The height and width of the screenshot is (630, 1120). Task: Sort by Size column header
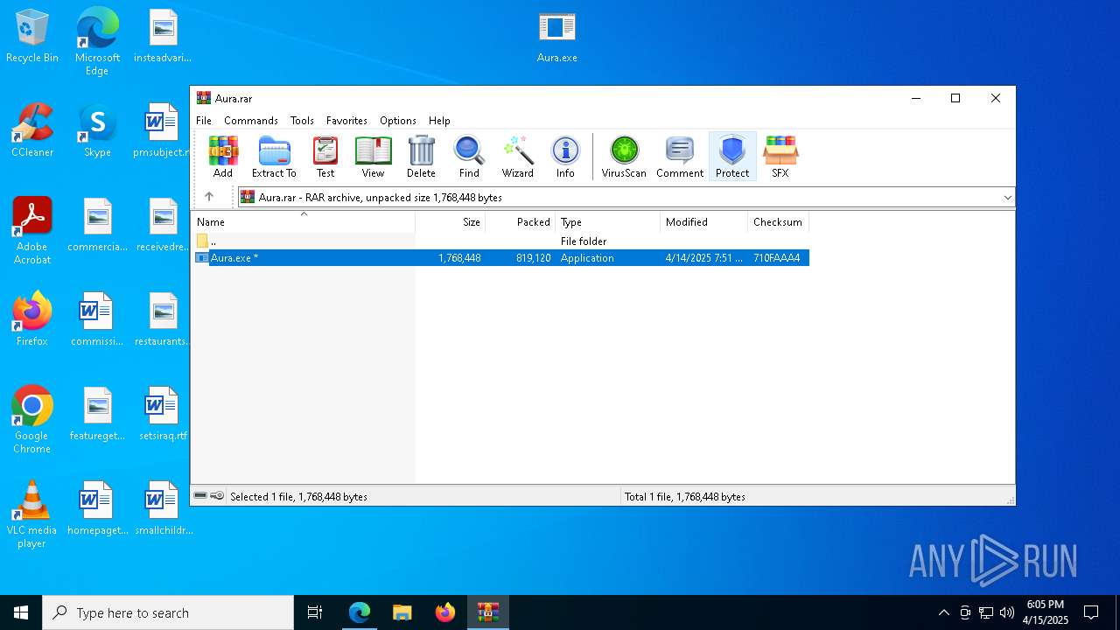tap(451, 222)
